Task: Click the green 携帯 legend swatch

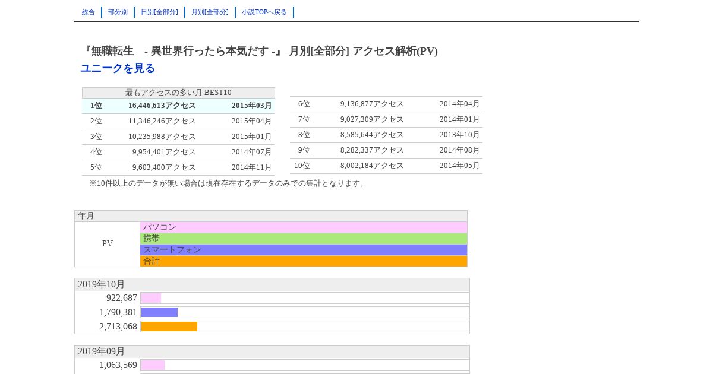Action: pyautogui.click(x=304, y=239)
